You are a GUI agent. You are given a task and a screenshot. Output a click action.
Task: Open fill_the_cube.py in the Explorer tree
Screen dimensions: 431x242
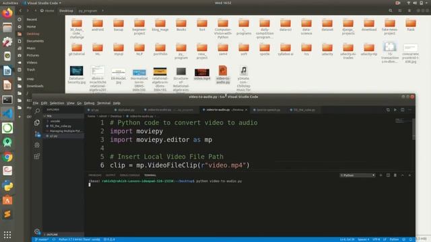point(61,126)
